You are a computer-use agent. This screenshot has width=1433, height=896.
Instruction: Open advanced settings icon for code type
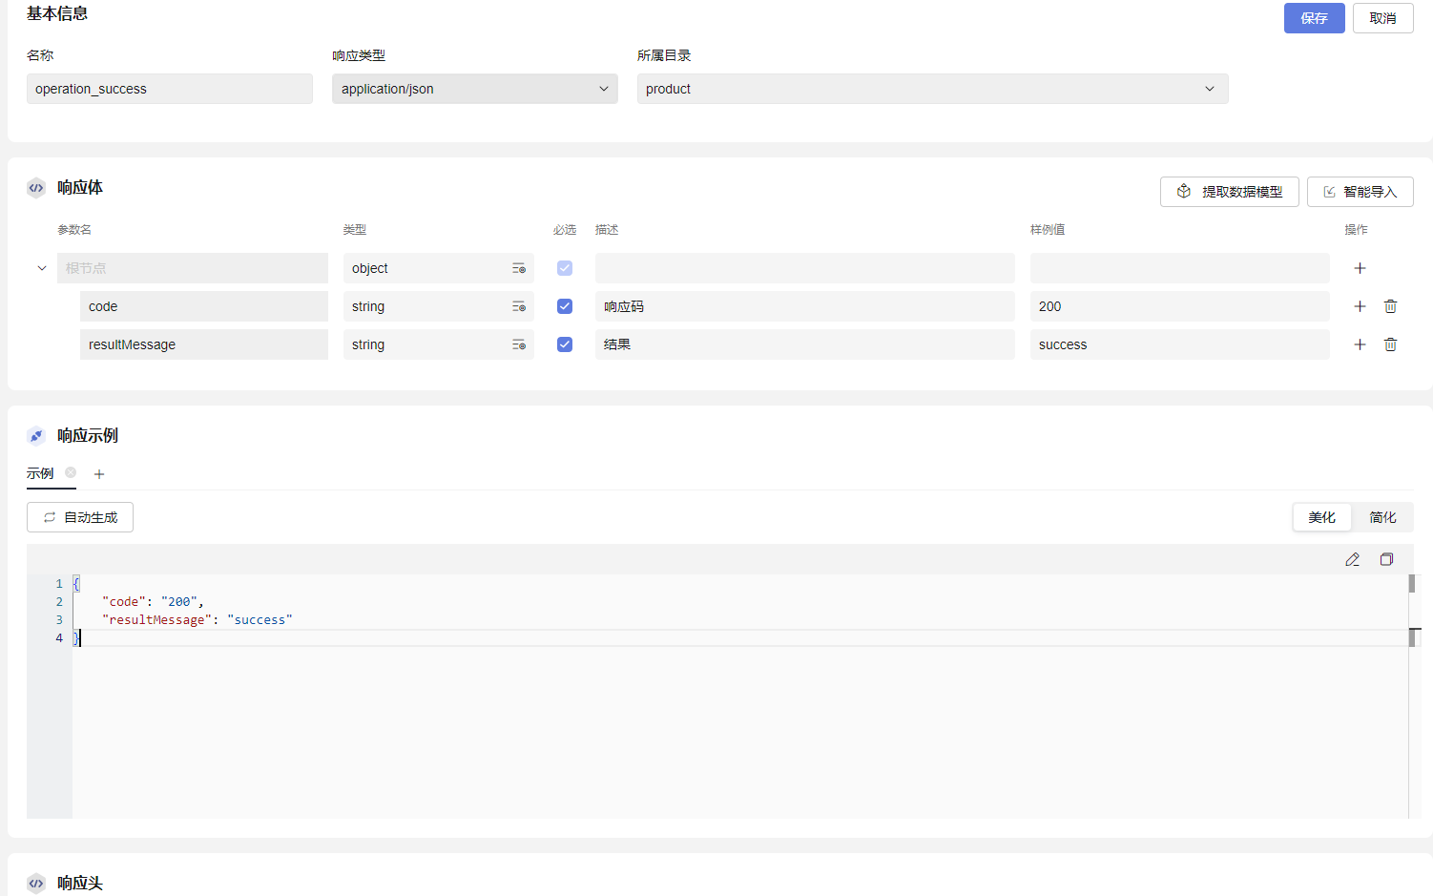pyautogui.click(x=518, y=306)
